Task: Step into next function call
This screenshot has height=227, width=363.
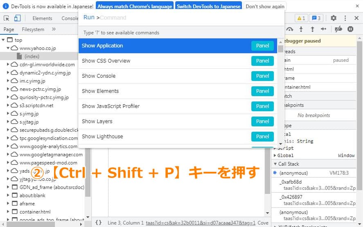Action: pyautogui.click(x=301, y=29)
